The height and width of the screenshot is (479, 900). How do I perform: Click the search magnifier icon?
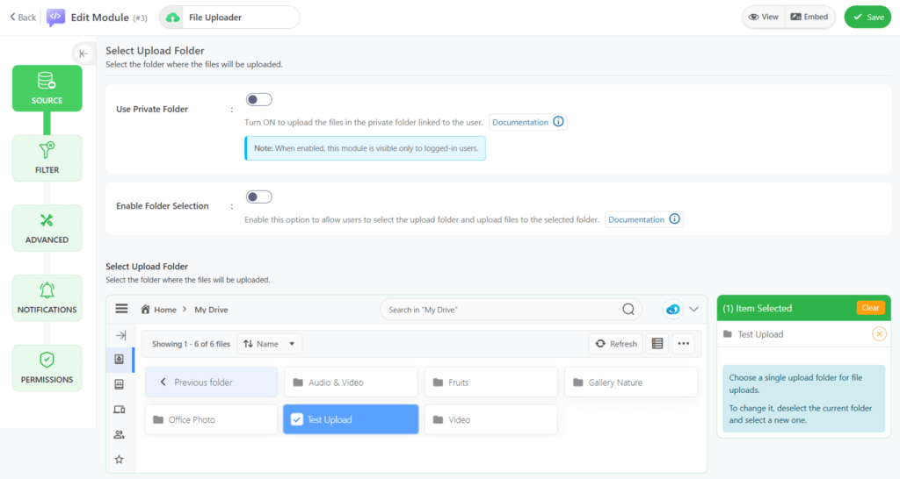[x=628, y=309]
